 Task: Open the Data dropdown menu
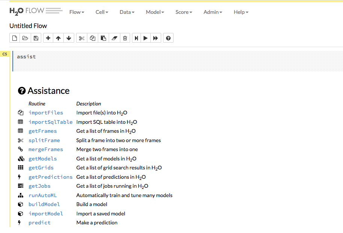pos(127,12)
